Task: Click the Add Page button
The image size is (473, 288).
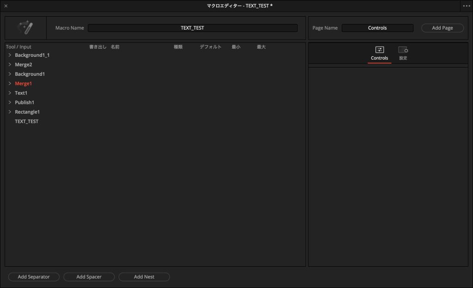Action: point(442,28)
